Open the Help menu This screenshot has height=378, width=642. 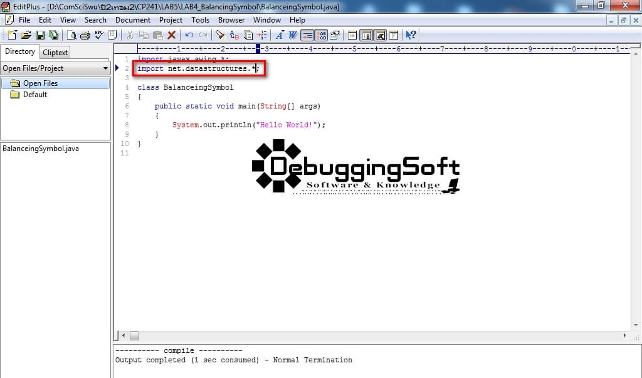pyautogui.click(x=297, y=20)
